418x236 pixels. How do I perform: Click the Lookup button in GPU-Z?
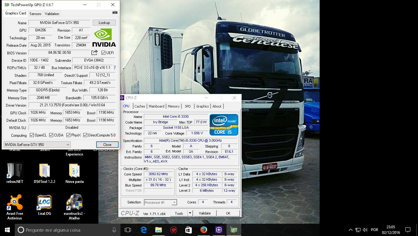[x=104, y=23]
